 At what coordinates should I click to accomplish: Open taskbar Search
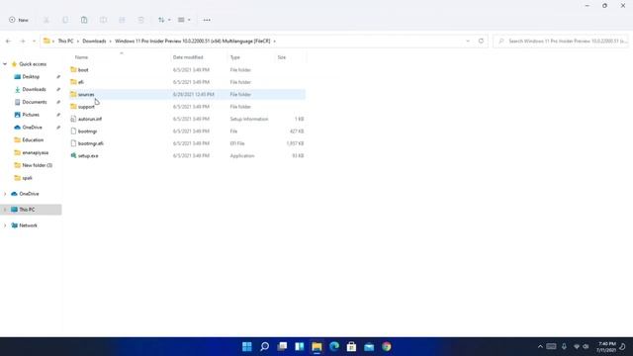click(x=264, y=346)
